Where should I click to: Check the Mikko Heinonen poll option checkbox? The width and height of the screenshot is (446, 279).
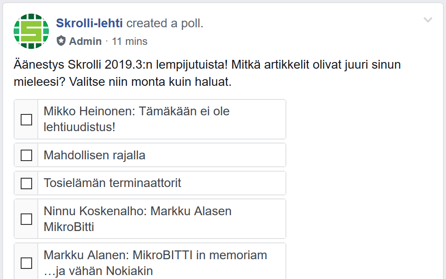pos(26,119)
